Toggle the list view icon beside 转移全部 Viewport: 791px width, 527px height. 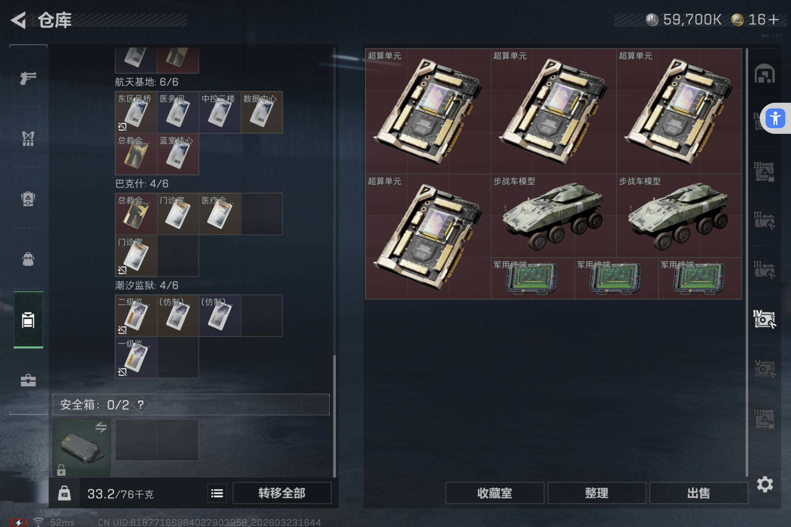pos(217,494)
